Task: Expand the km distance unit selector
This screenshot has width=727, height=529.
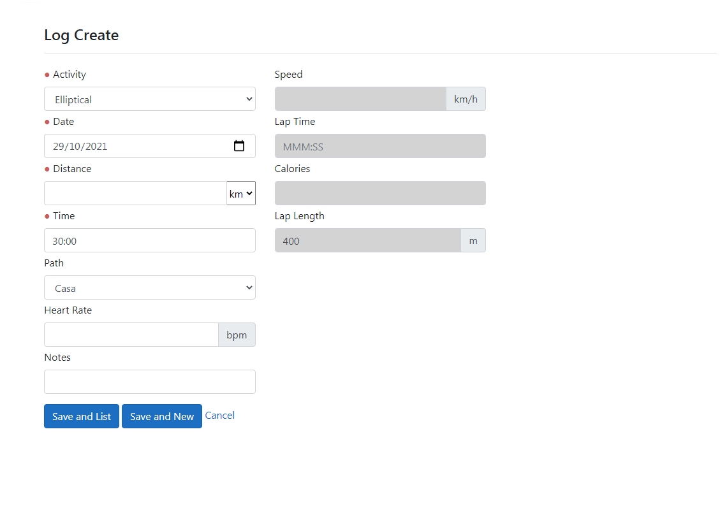Action: 241,194
